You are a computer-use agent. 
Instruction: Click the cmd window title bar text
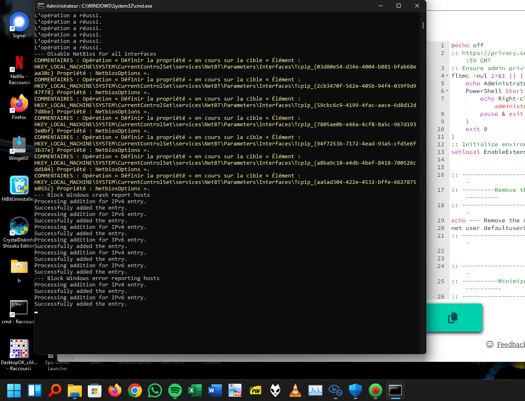point(99,6)
